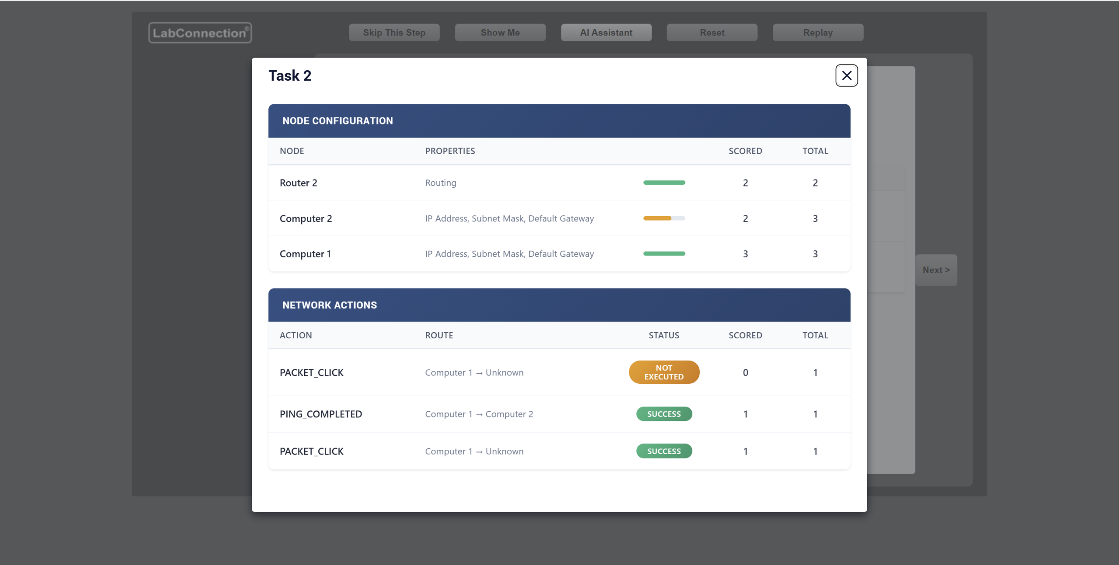Click the LabConnection logo
This screenshot has width=1119, height=565.
point(200,33)
